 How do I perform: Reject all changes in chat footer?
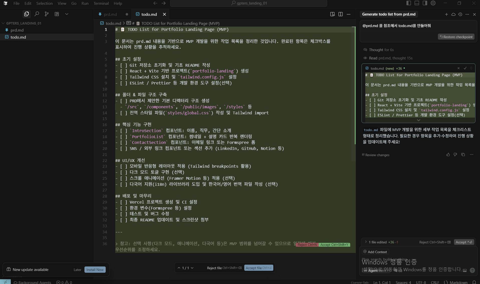(x=435, y=242)
